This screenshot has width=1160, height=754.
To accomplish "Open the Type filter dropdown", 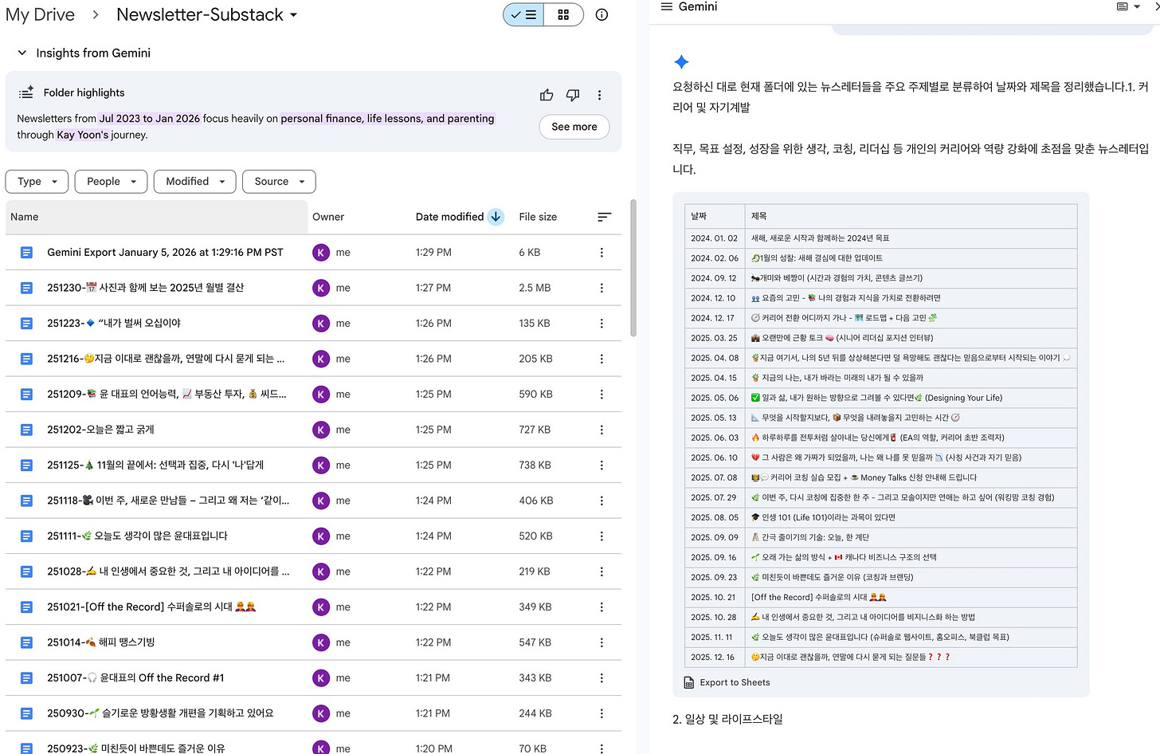I will 36,181.
